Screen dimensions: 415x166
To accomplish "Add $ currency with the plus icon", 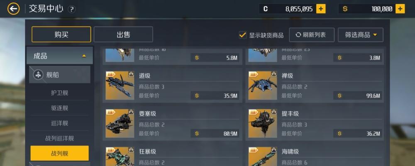I will 400,9.
